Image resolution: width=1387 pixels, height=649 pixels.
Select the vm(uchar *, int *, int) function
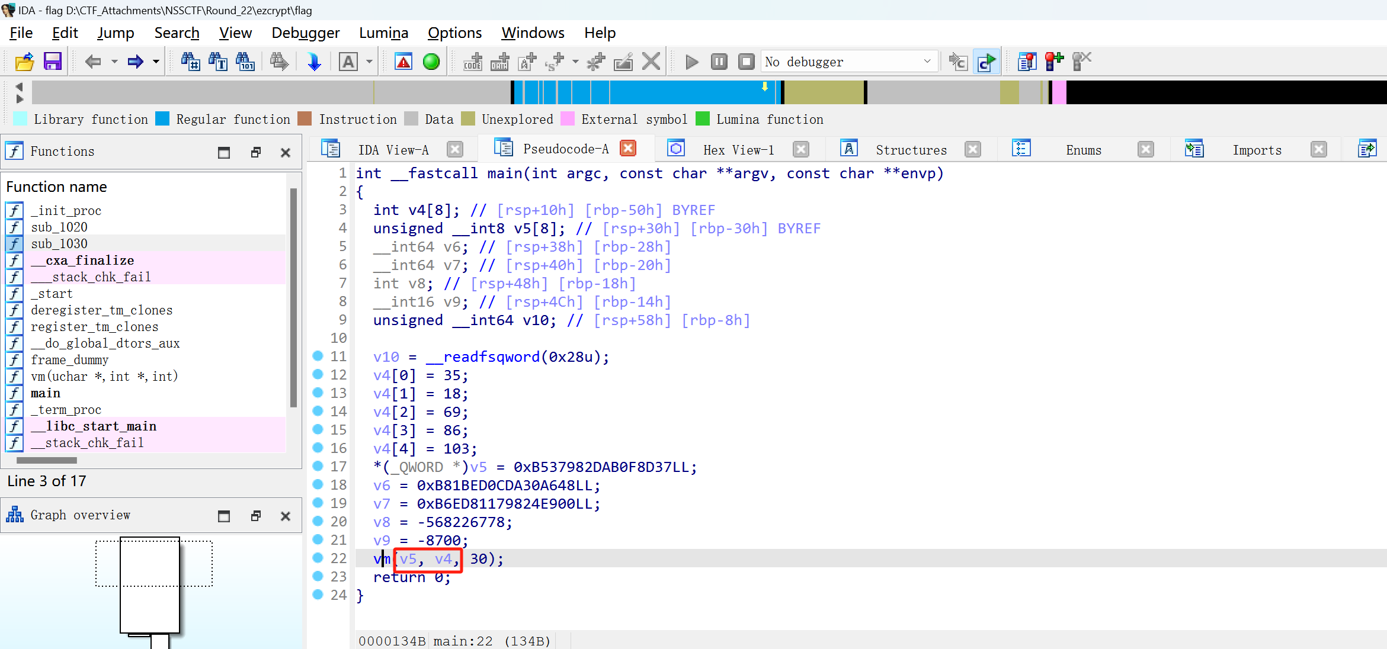[104, 377]
